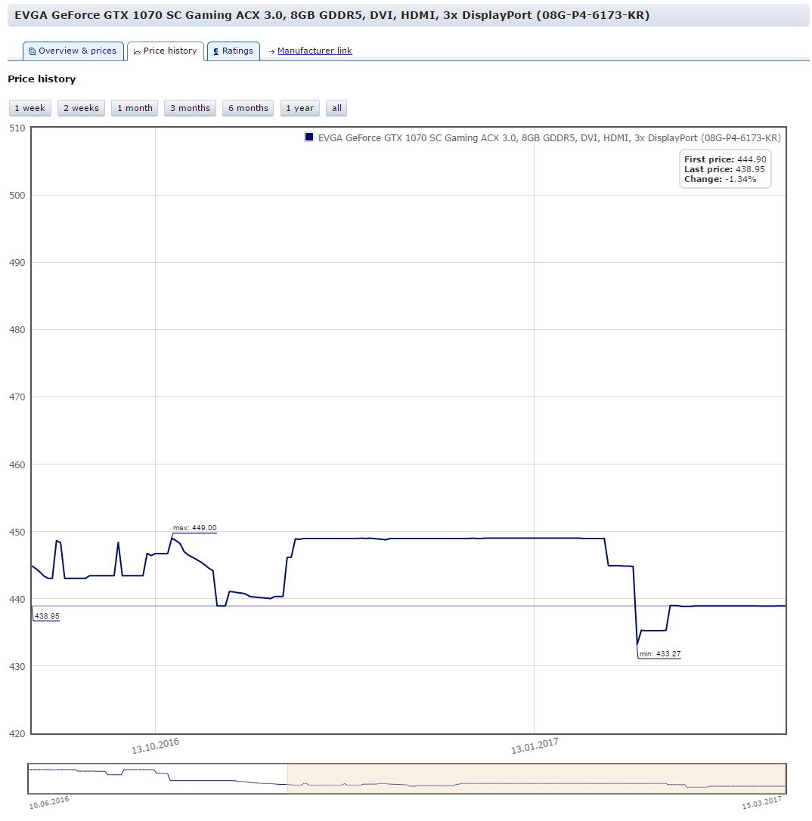Click the 500 y-axis label
The width and height of the screenshot is (812, 821).
tap(17, 196)
